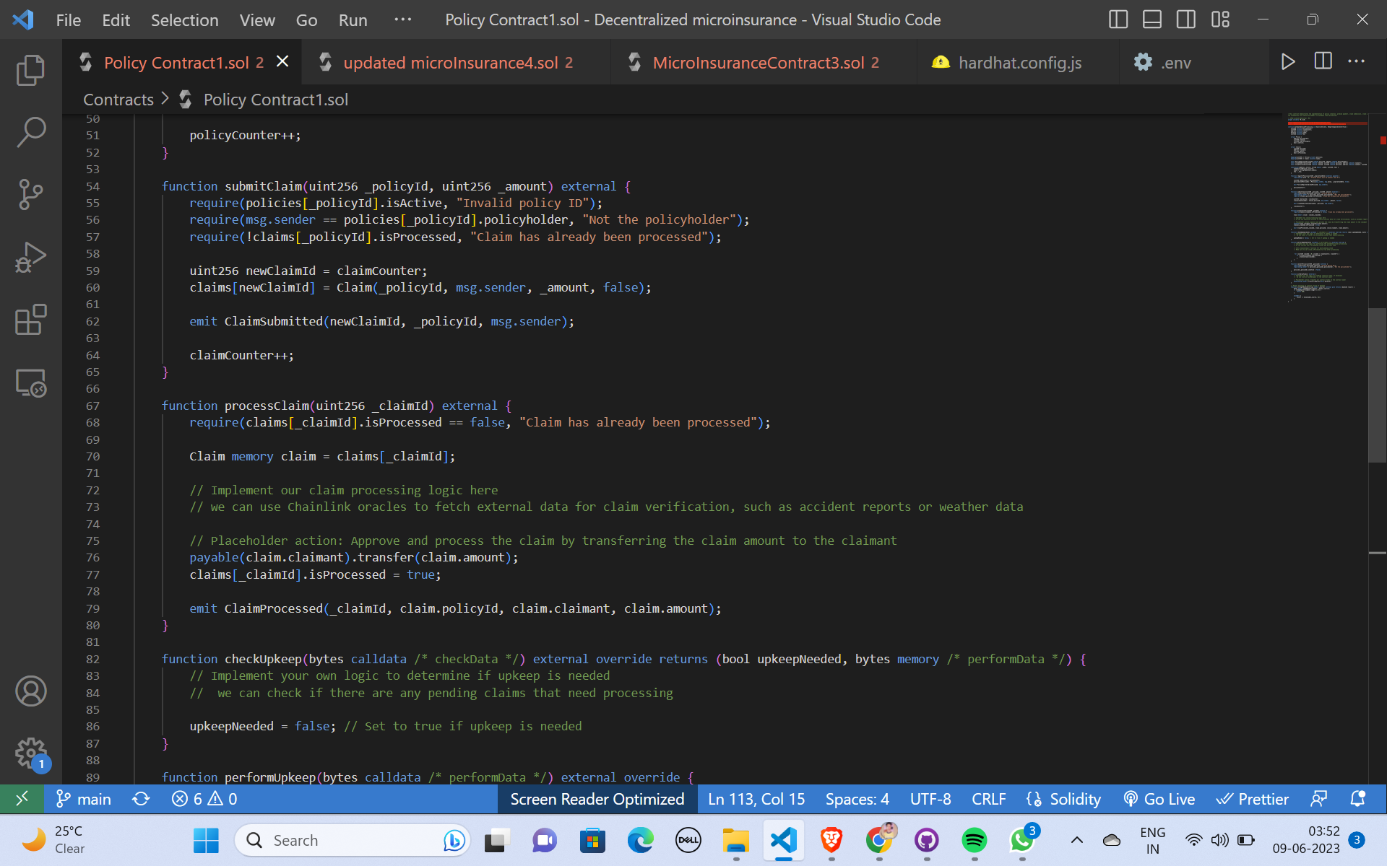Click the Accounts icon in activity bar
This screenshot has width=1387, height=866.
pos(30,691)
